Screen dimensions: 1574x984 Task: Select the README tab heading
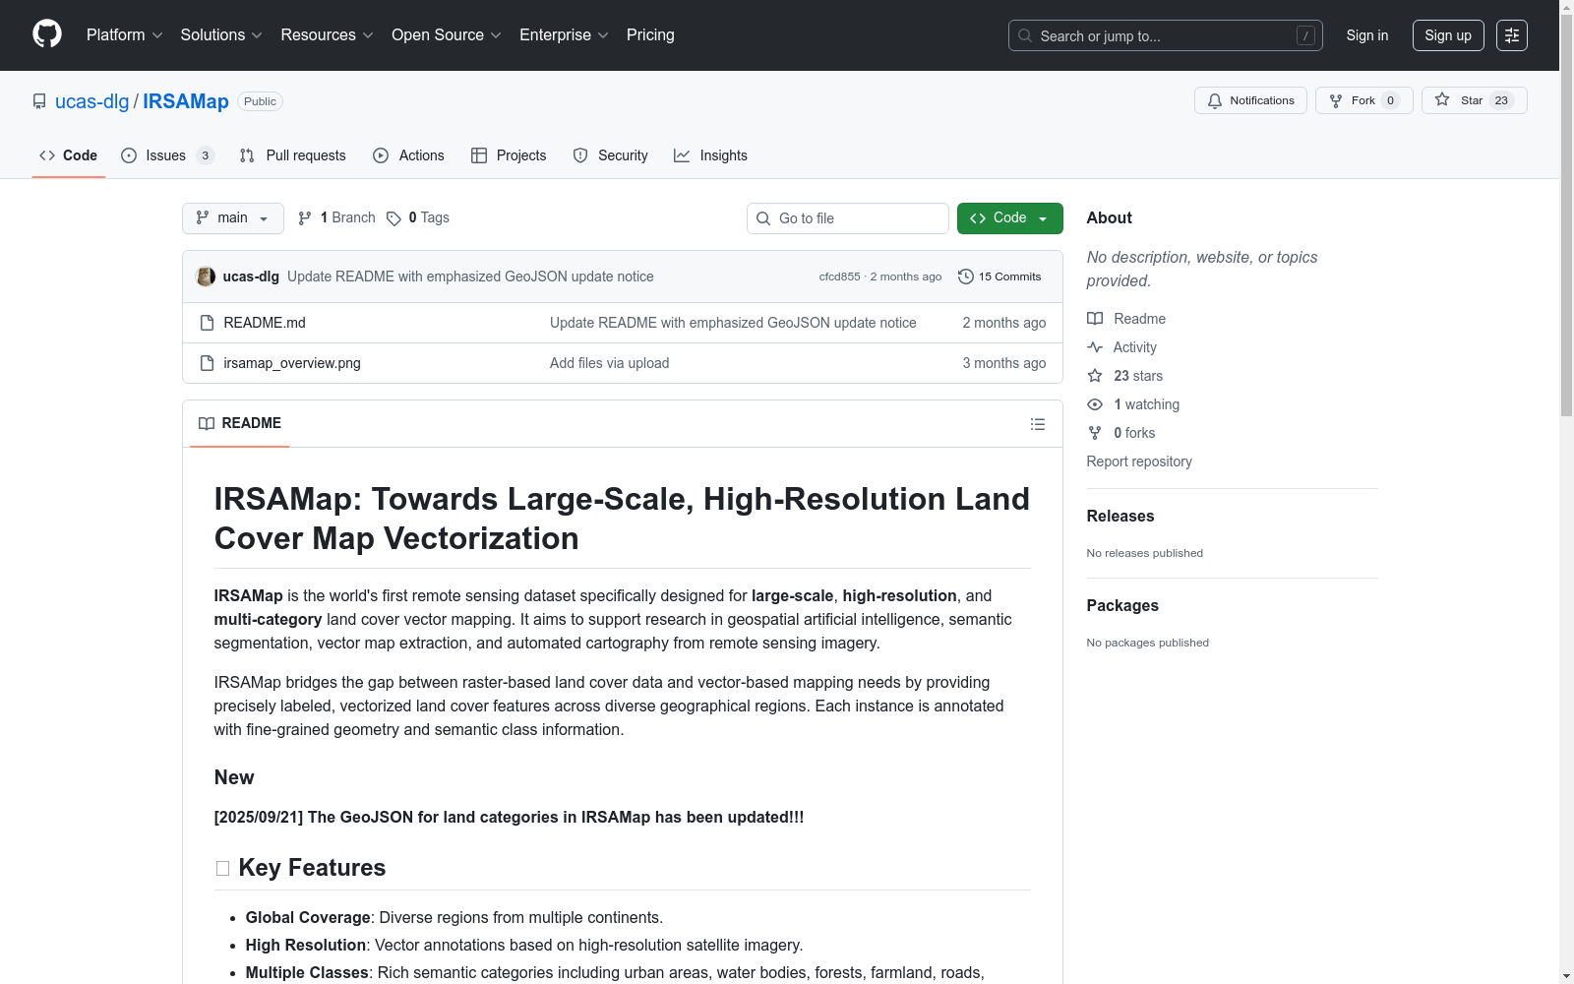(240, 423)
